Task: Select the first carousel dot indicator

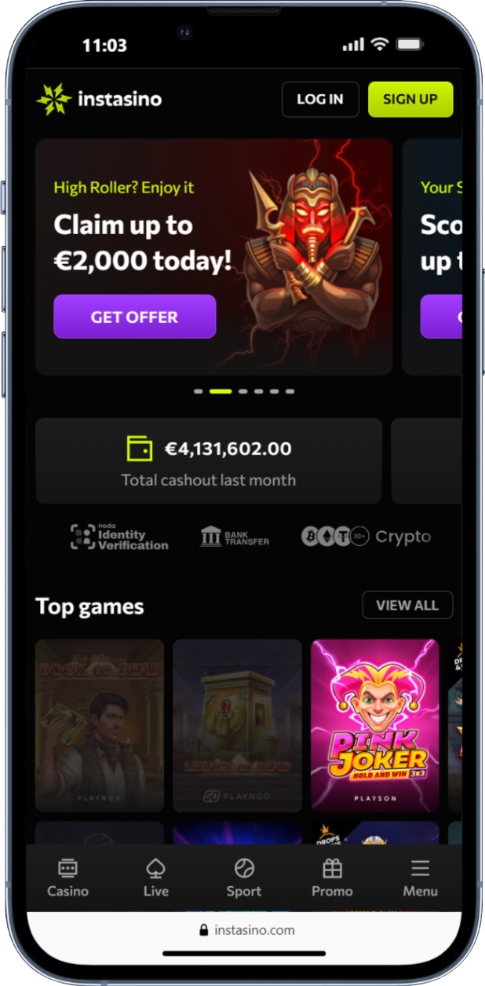Action: coord(199,390)
